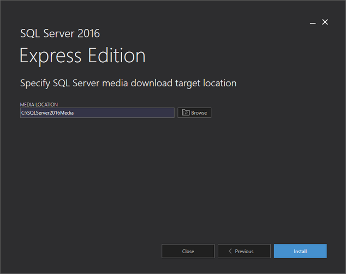Viewport: 346px width, 274px height.
Task: Select the blue Install button
Action: coord(300,251)
